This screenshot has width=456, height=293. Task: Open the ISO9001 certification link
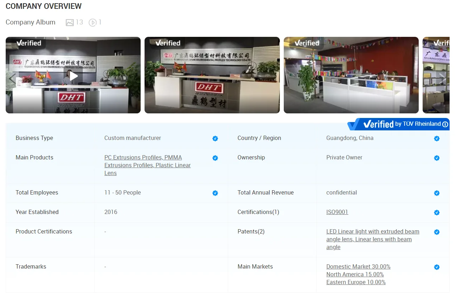click(337, 212)
